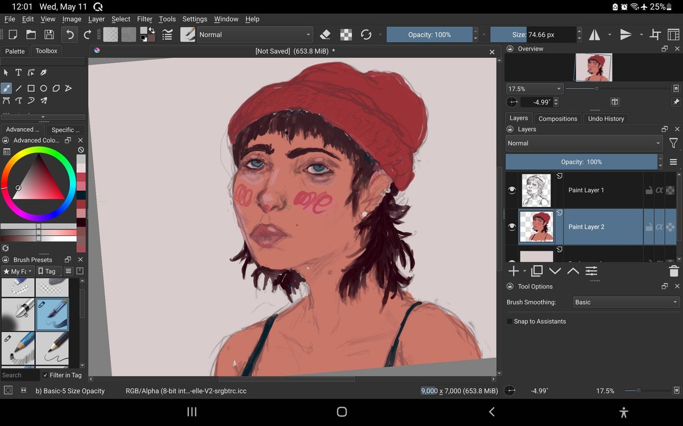Choose workspace icon at toolbar end

click(673, 35)
